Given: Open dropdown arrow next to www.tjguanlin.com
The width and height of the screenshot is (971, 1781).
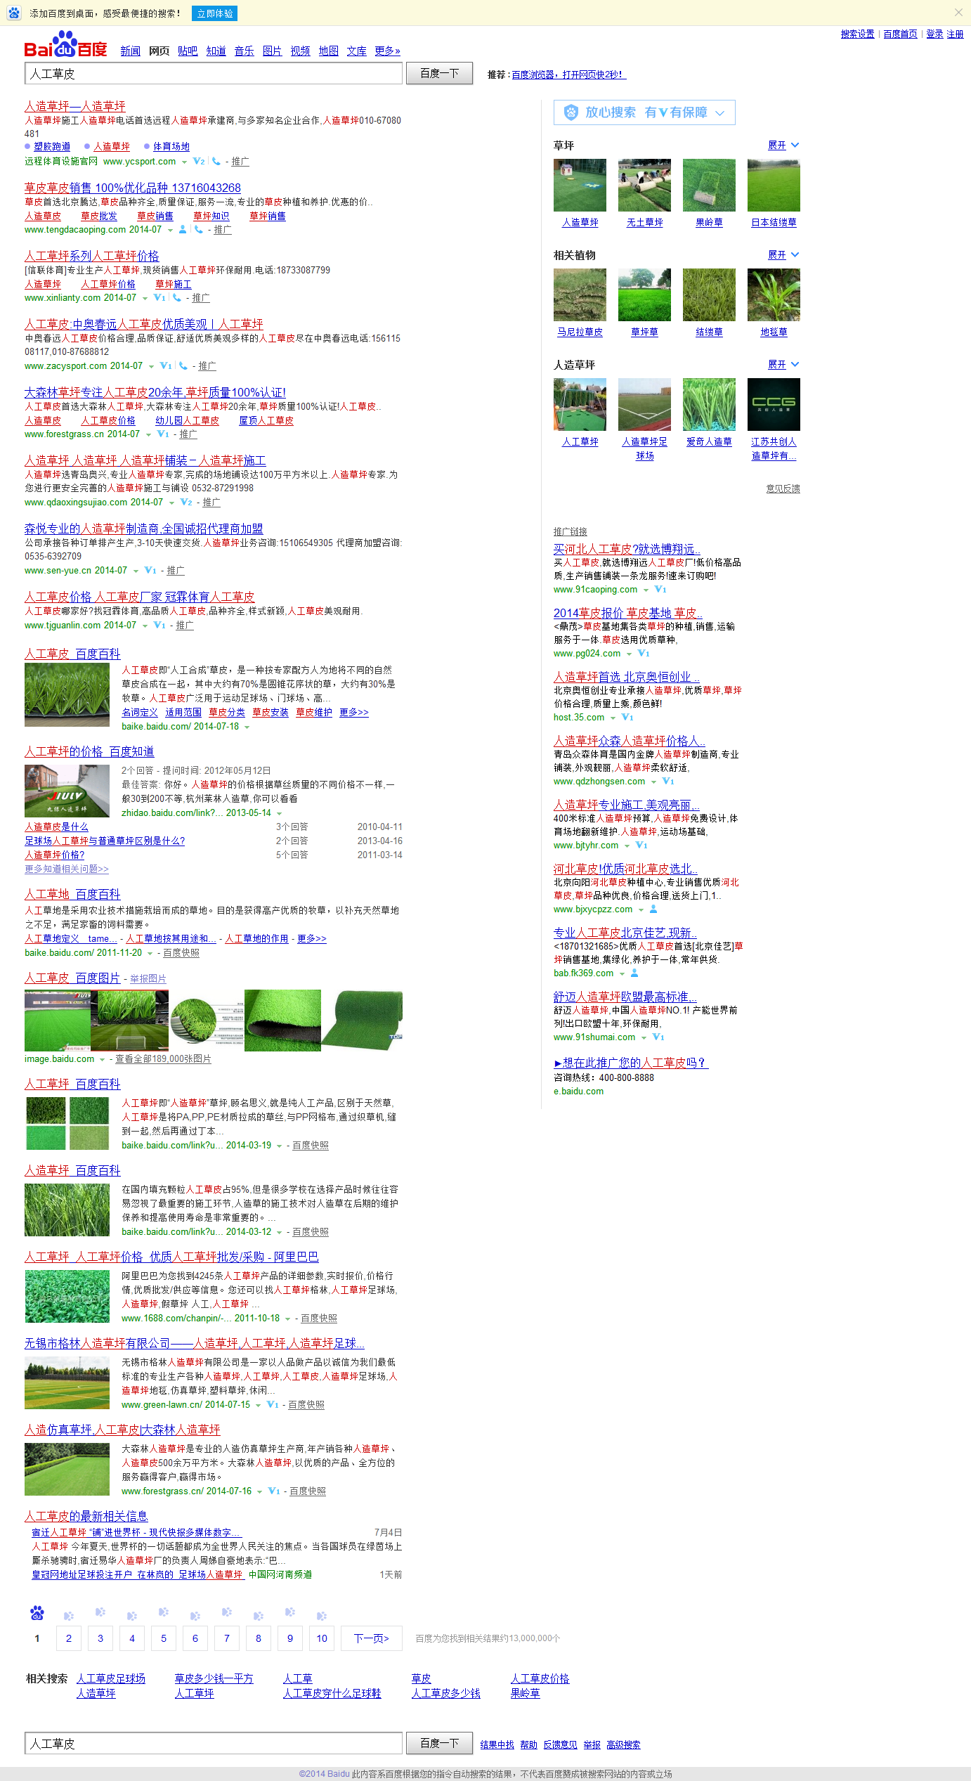Looking at the screenshot, I should tap(145, 626).
